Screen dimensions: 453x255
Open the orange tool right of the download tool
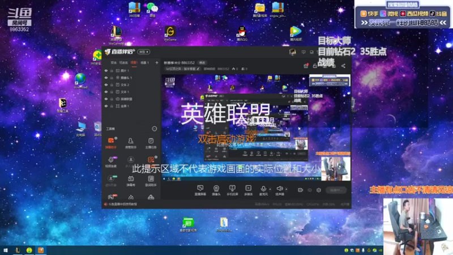[x=151, y=161]
